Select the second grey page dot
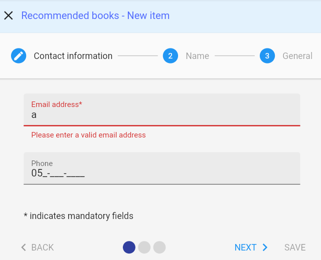Screen dimensions: 321x260 click(x=144, y=247)
